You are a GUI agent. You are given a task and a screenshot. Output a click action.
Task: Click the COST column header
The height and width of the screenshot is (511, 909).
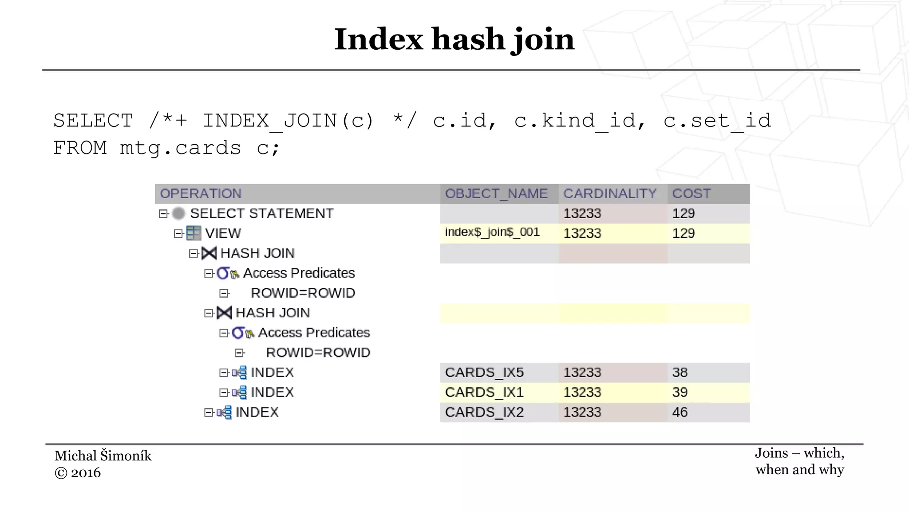click(x=709, y=194)
